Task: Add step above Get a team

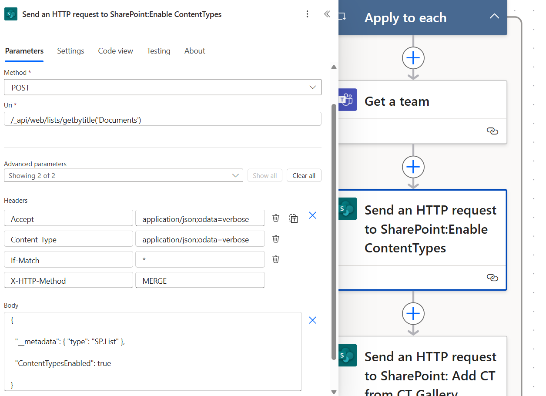Action: coord(413,58)
